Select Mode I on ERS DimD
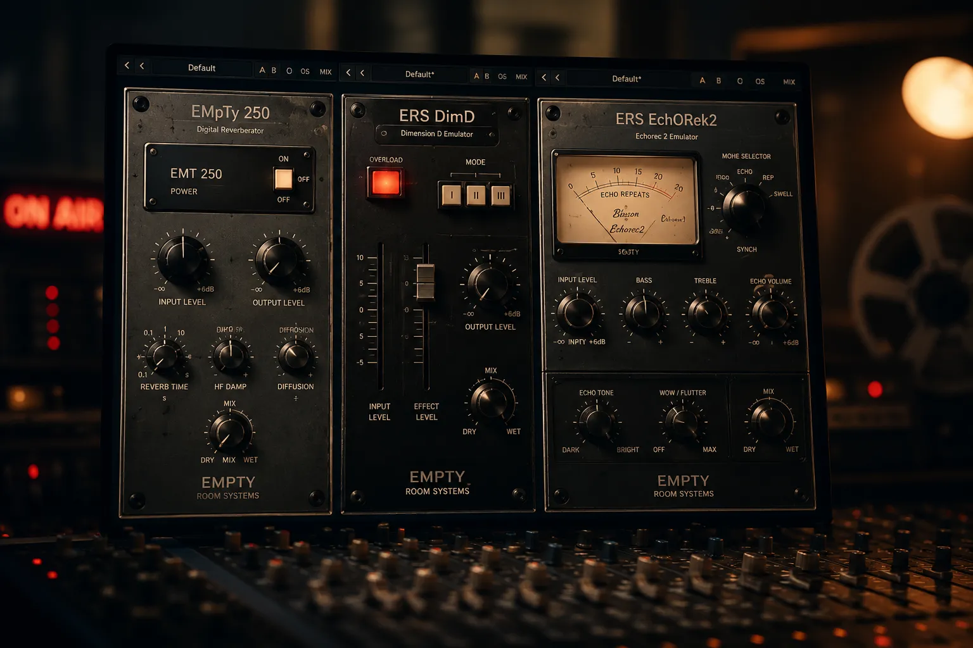 click(452, 195)
